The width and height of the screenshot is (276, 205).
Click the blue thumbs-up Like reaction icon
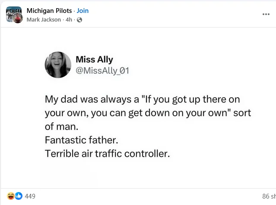[x=19, y=196]
